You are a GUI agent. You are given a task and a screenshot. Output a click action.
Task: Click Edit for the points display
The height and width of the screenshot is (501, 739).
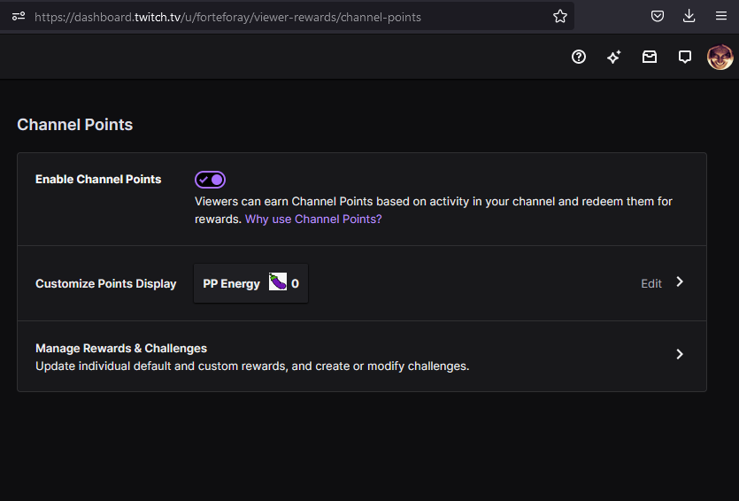(x=651, y=283)
